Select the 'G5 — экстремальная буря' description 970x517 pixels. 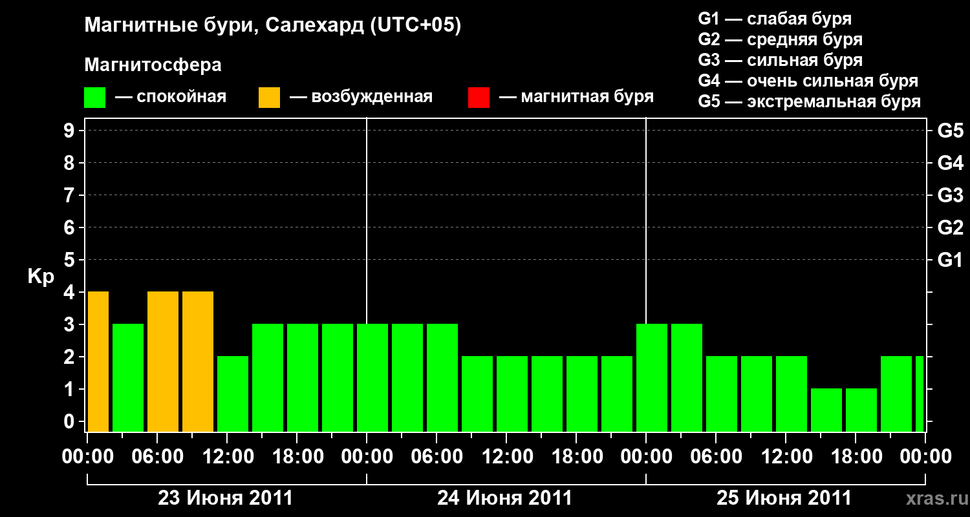point(809,101)
